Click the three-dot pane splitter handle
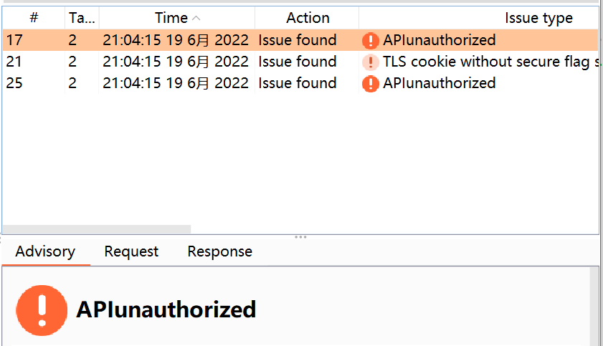Screen dimensions: 603x346 [x=300, y=237]
